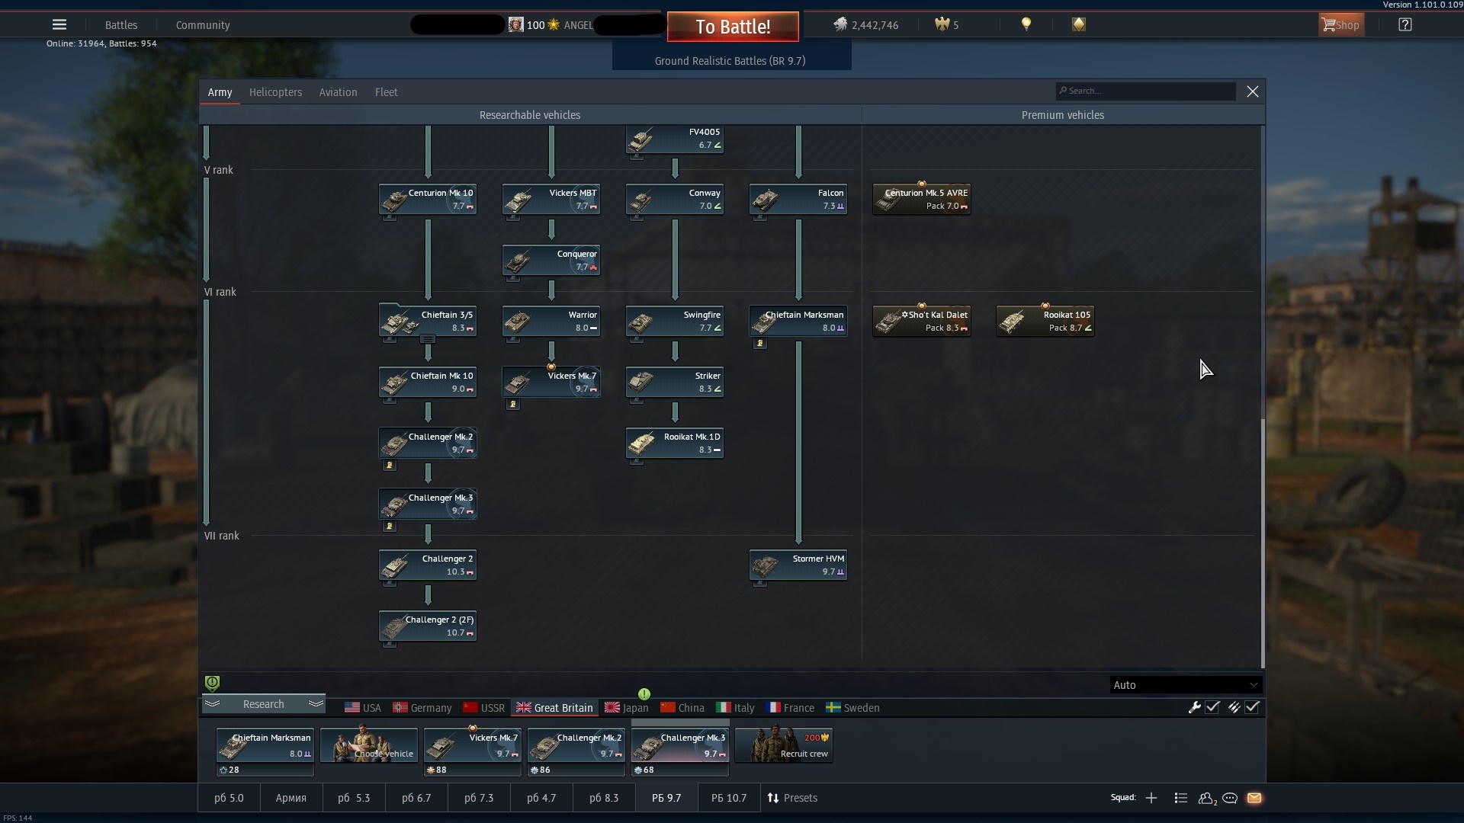Expand the Auto dropdown
The width and height of the screenshot is (1464, 823).
pos(1186,684)
